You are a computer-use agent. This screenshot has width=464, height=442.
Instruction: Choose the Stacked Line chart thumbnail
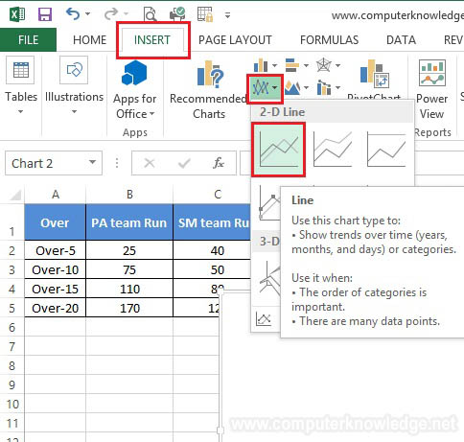(333, 150)
